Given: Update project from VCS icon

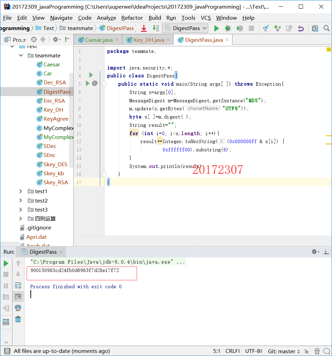Looking at the screenshot, I should pos(266,28).
